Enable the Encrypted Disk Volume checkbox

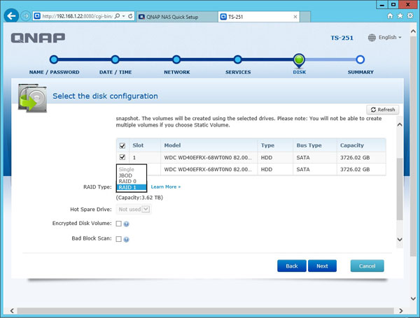pos(119,224)
